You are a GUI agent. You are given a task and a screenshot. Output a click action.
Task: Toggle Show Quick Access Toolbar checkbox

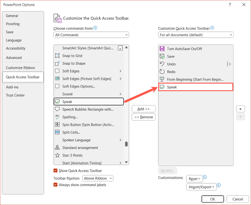pos(55,171)
